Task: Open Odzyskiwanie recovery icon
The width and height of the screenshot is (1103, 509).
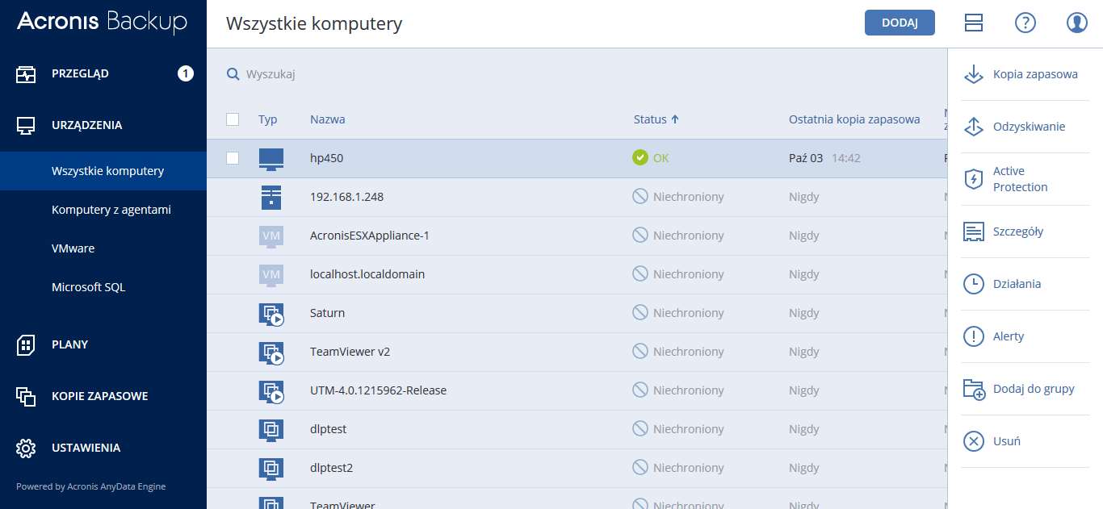Action: click(x=974, y=127)
